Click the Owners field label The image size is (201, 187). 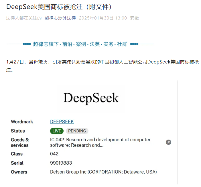(19, 172)
